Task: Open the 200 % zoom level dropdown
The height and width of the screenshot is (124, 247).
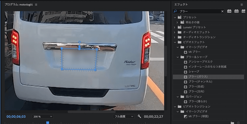Action: 42,116
